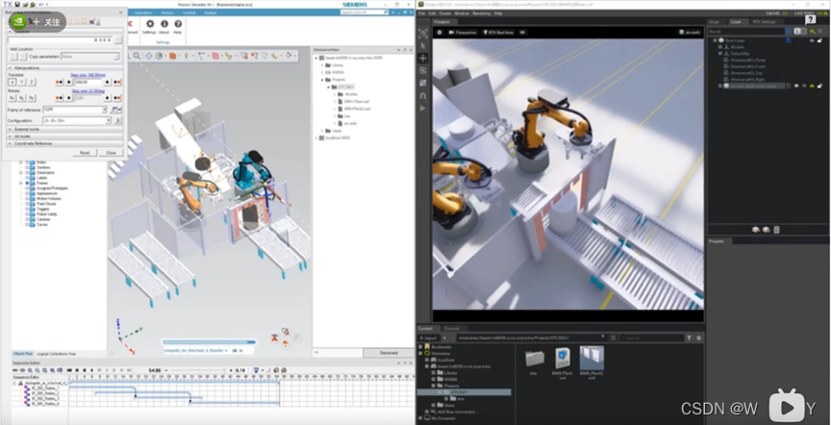Expand Coordinate Reference section
Viewport: 831px width, 425px height.
[64, 143]
